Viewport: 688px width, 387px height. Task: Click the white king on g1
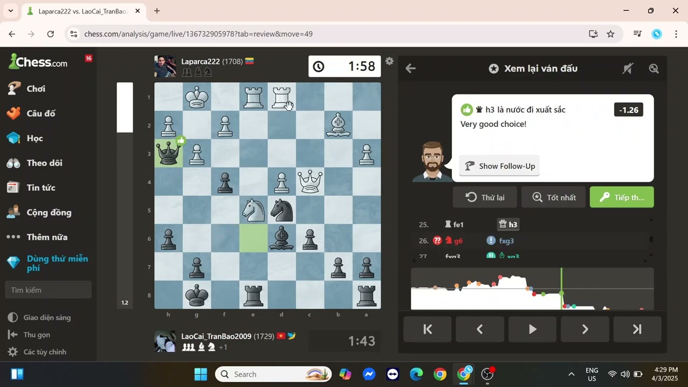click(x=197, y=97)
